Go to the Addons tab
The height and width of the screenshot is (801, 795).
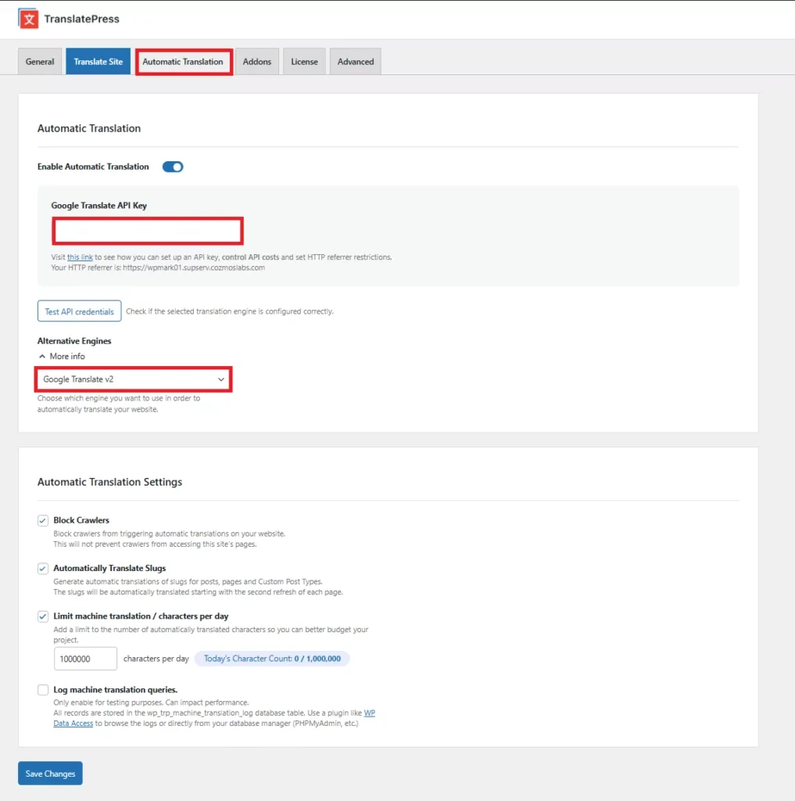257,62
